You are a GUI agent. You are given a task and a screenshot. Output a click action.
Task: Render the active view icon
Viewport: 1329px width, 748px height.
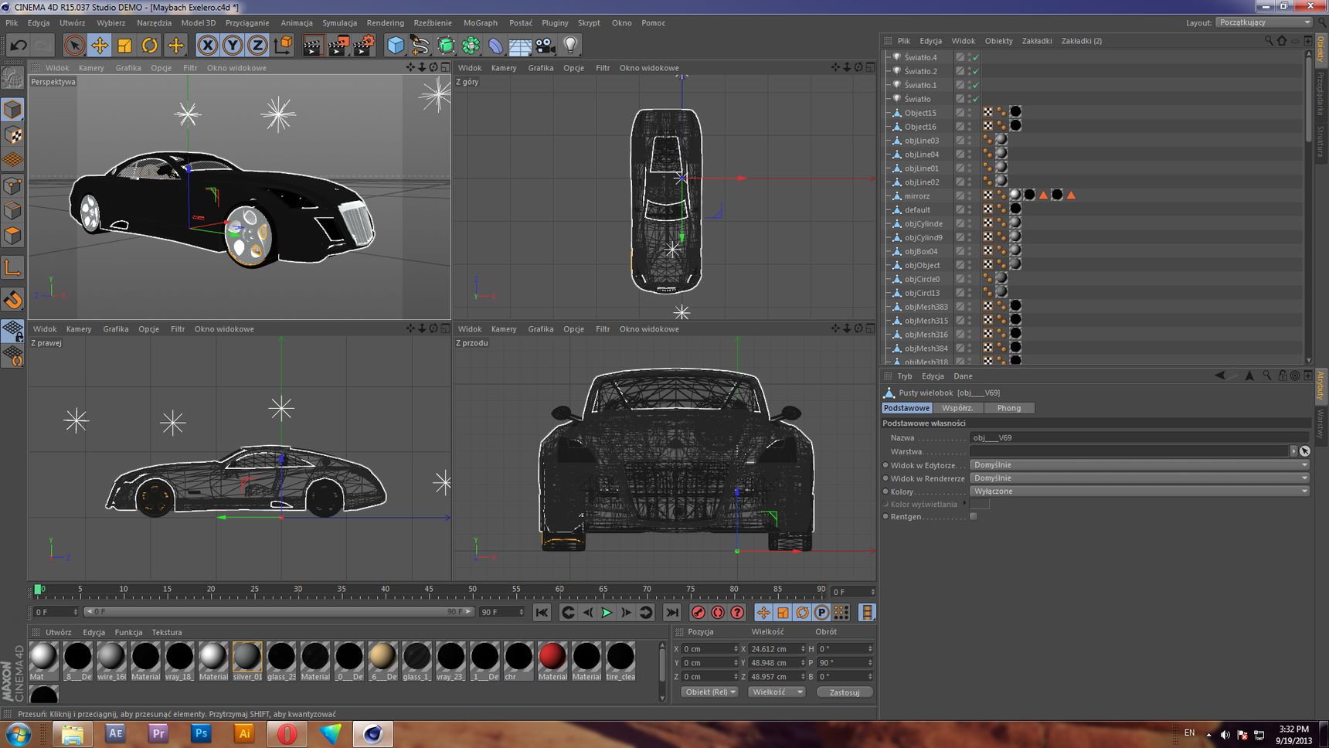(312, 46)
